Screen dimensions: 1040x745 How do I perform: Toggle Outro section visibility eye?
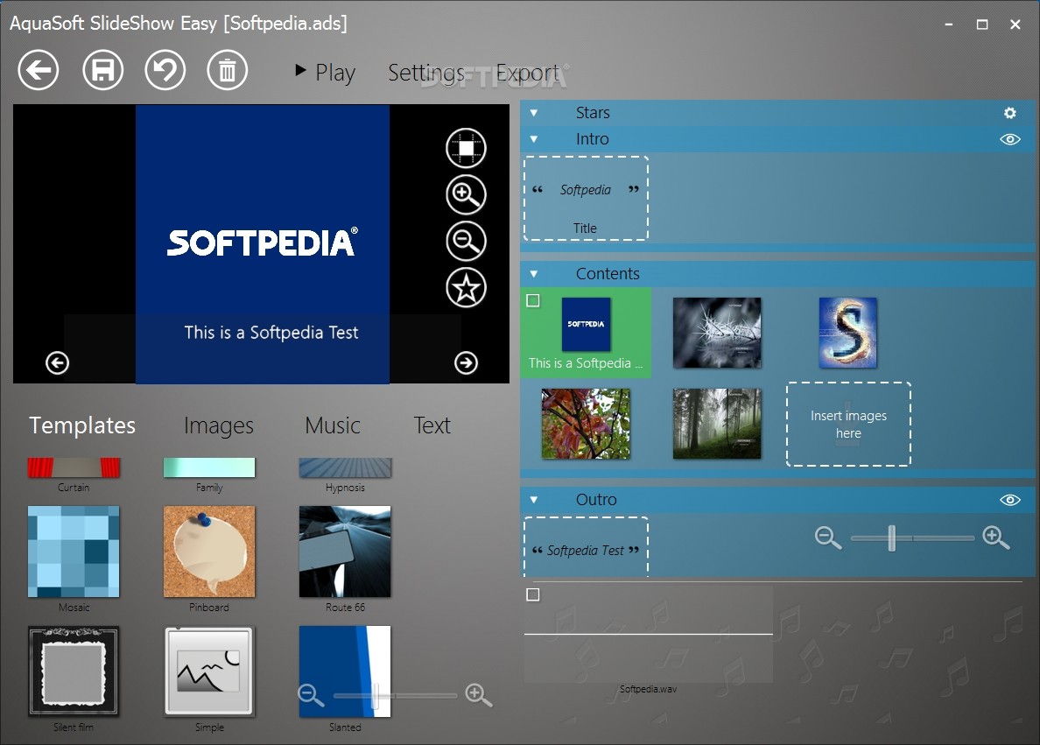pyautogui.click(x=1009, y=500)
